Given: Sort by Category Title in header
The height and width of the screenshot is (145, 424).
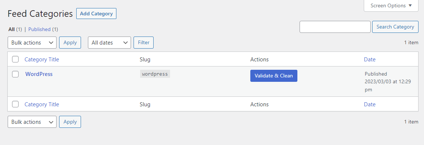Looking at the screenshot, I should [42, 60].
